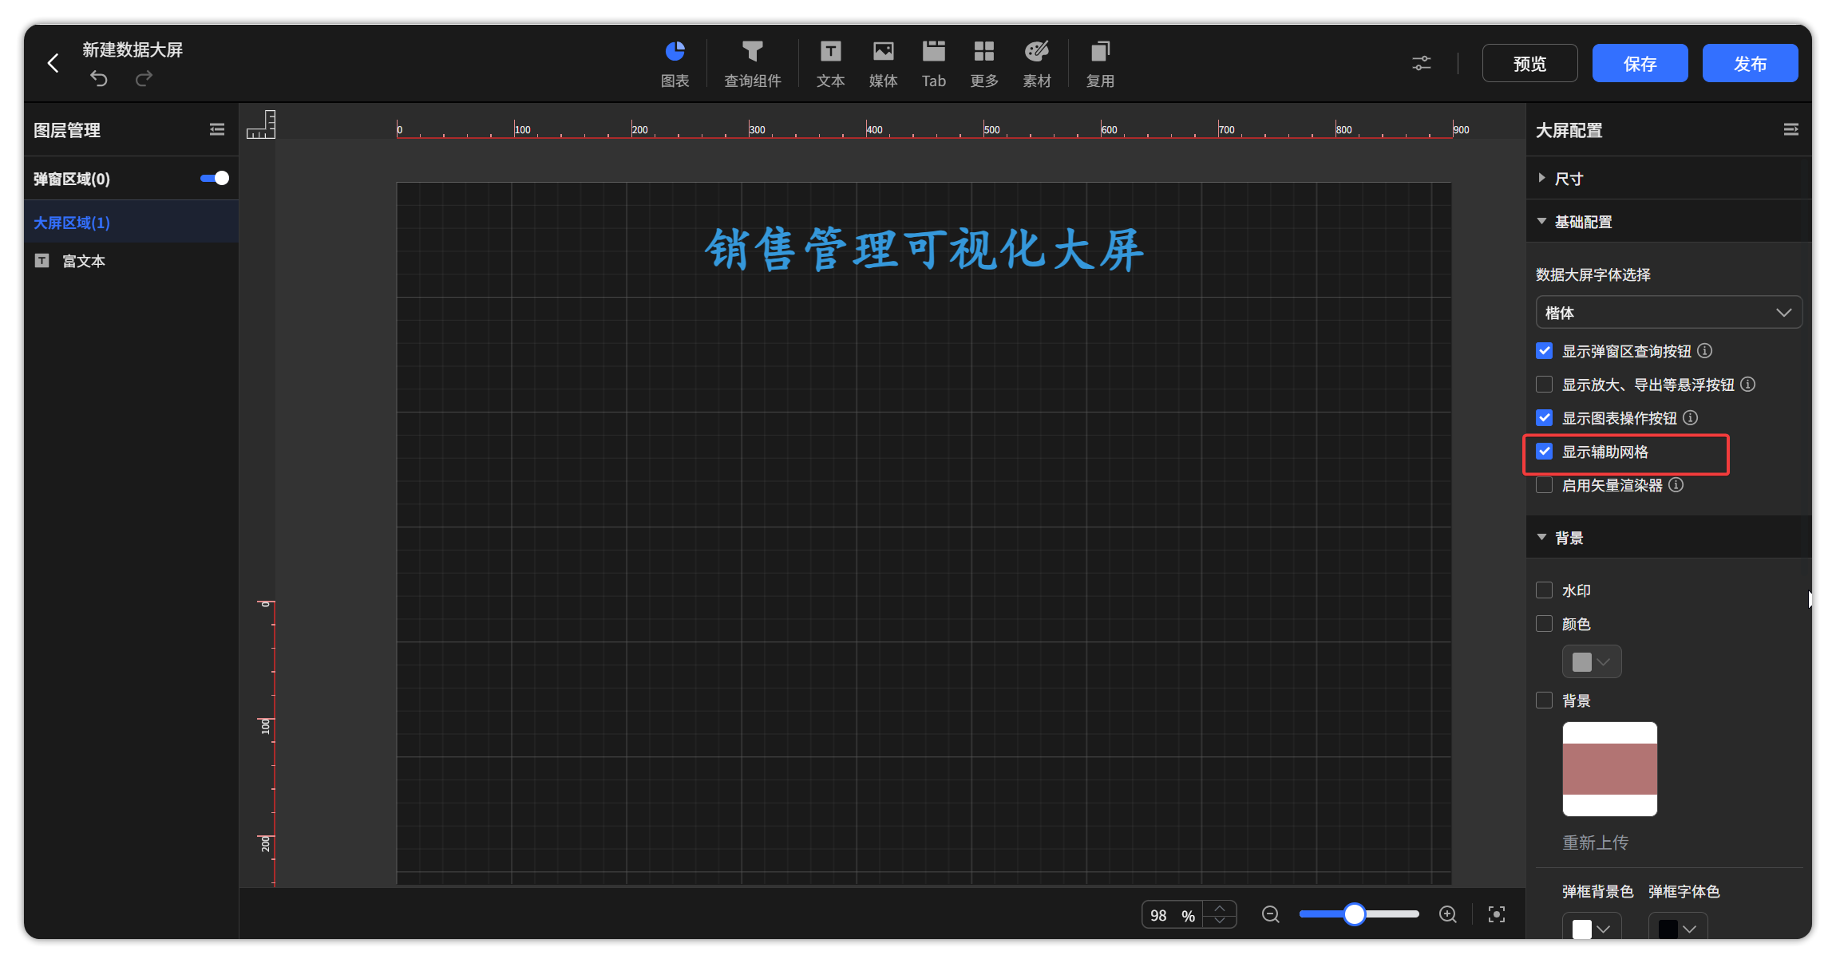The width and height of the screenshot is (1836, 955).
Task: Open the 查询组件 filter tool
Action: click(x=752, y=64)
